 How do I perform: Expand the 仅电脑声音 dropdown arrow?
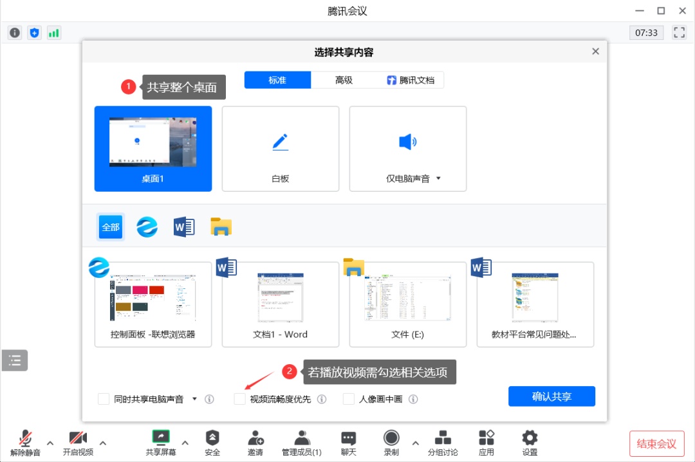click(x=439, y=178)
